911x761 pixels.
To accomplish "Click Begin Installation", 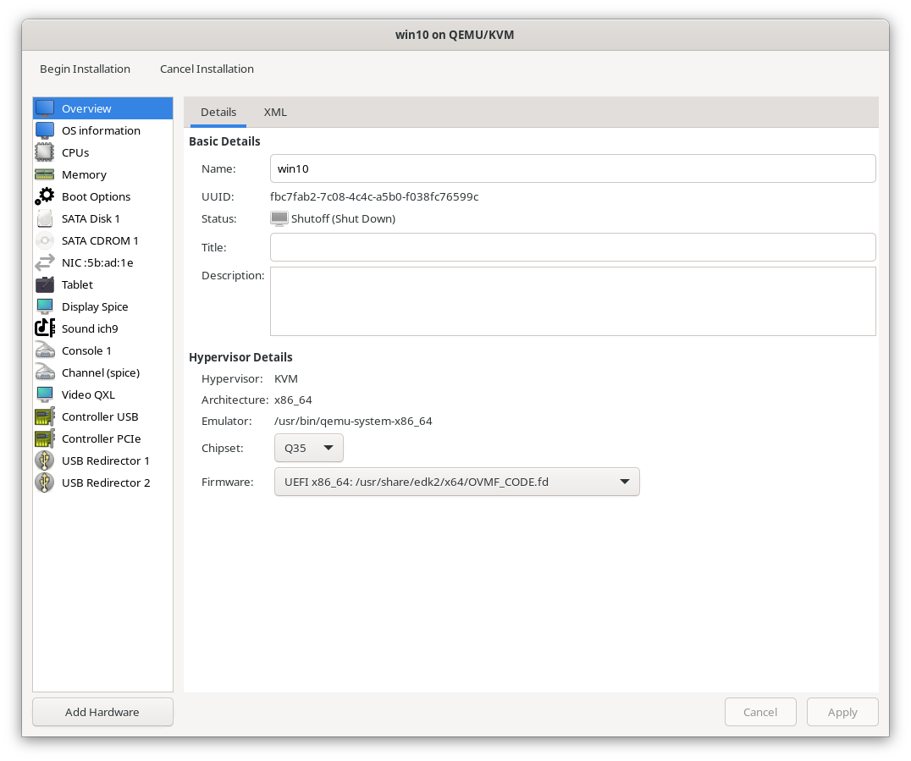I will click(85, 69).
